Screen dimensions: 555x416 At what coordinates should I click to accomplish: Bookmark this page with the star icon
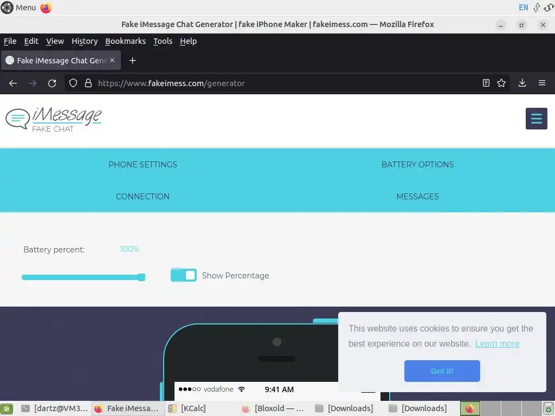coord(501,83)
